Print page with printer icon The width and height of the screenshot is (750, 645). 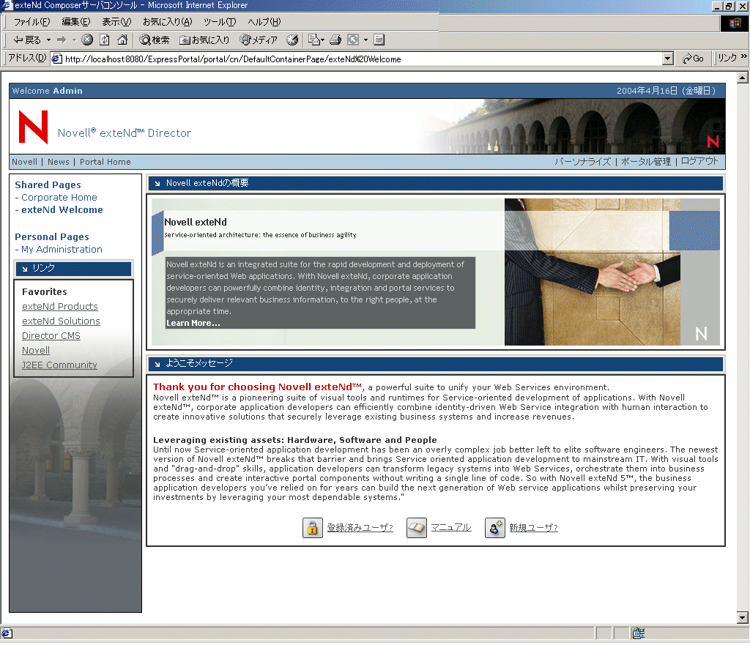click(335, 40)
